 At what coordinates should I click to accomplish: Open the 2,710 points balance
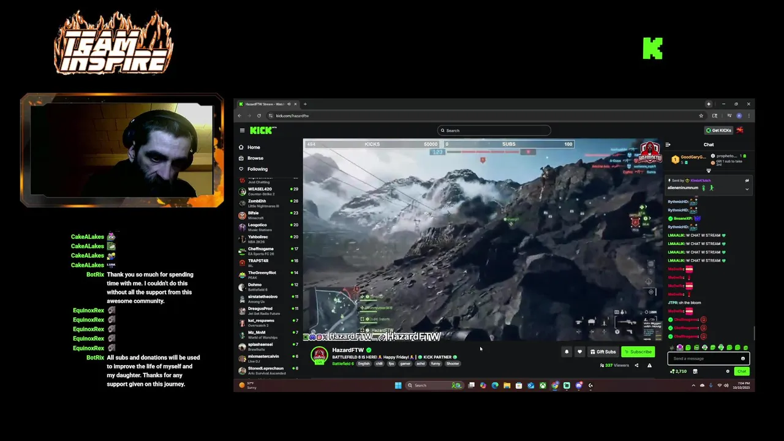point(679,371)
